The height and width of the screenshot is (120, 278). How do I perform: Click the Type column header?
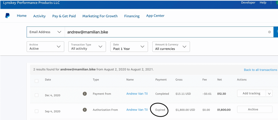(96, 80)
